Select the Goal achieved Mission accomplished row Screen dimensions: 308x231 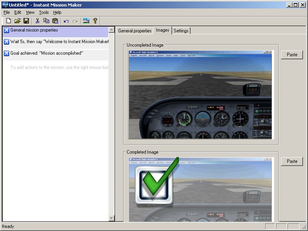pos(55,55)
